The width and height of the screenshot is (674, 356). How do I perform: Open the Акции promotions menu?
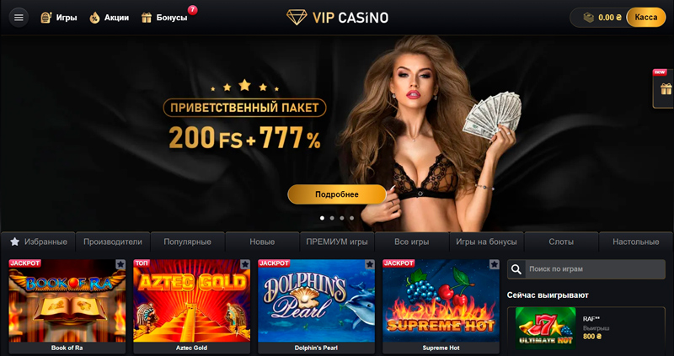[x=110, y=18]
